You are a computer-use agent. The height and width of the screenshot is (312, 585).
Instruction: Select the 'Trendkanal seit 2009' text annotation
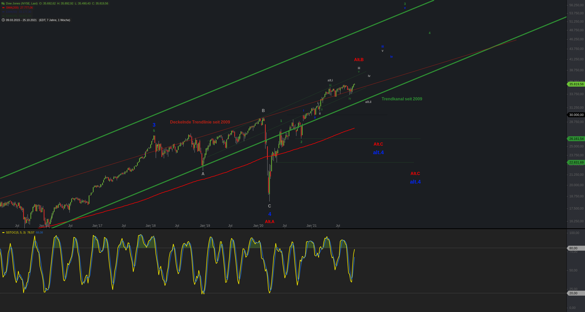[x=402, y=99]
